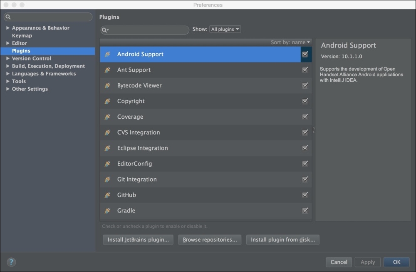Select the Gradle plugin row
Image resolution: width=416 pixels, height=272 pixels.
[206, 211]
